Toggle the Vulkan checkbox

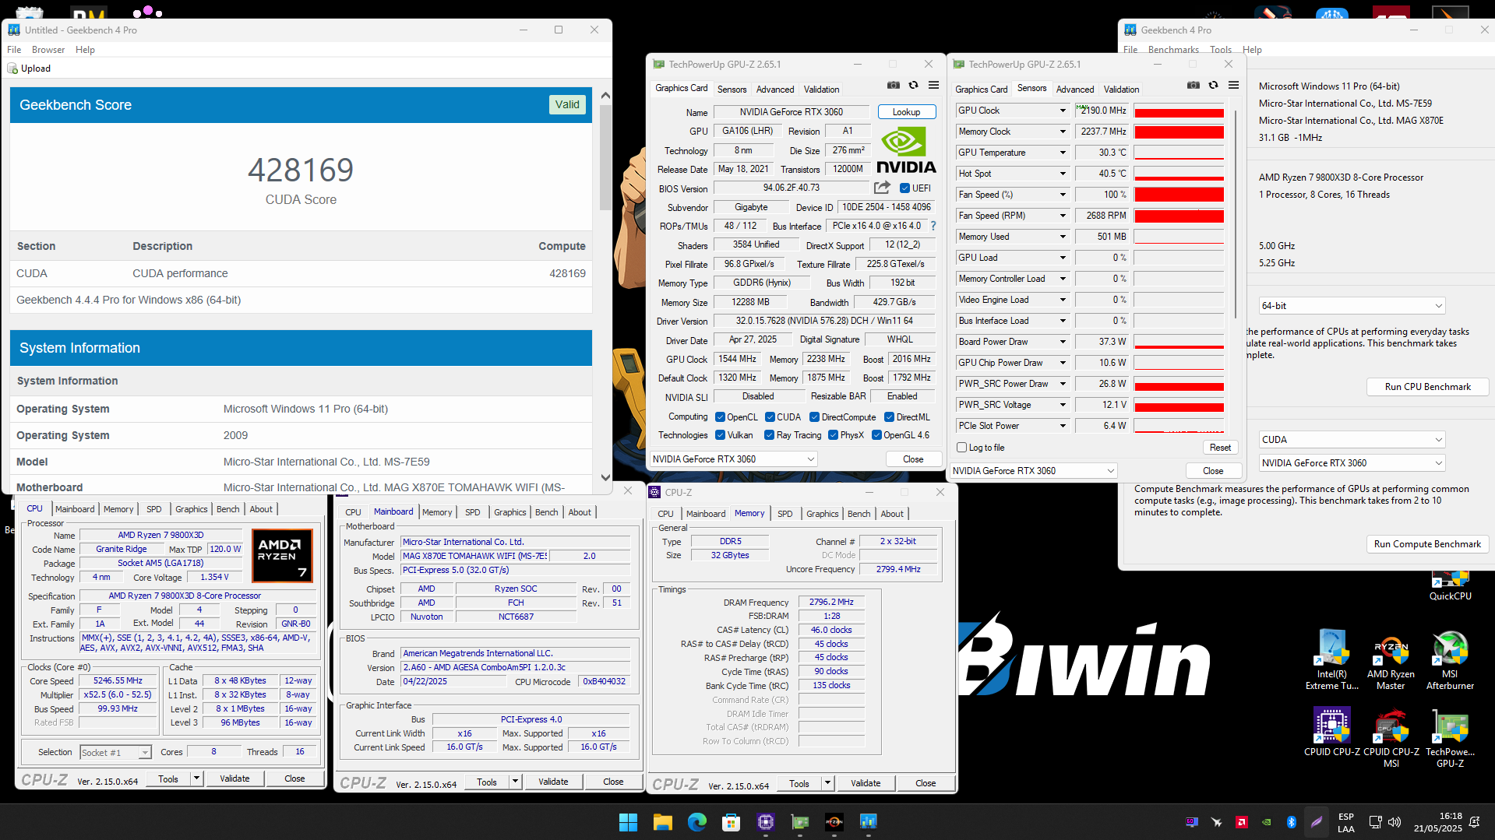720,435
